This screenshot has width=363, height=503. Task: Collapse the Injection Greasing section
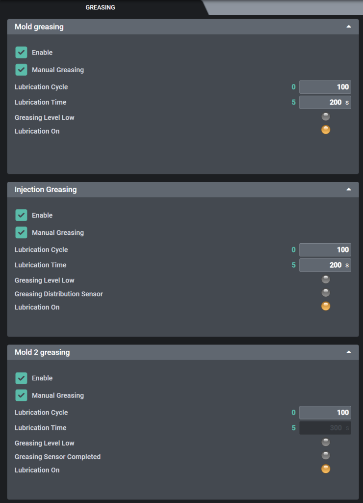pos(349,189)
